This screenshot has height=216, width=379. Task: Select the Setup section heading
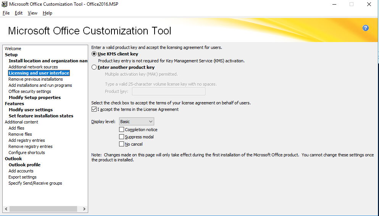coord(11,55)
